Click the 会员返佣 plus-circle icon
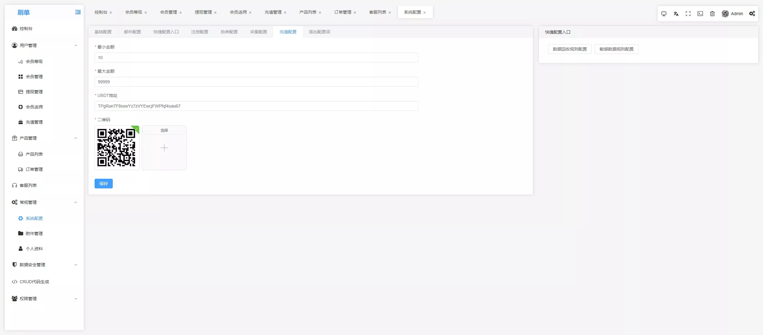Screen dimensions: 763x335 (21, 107)
